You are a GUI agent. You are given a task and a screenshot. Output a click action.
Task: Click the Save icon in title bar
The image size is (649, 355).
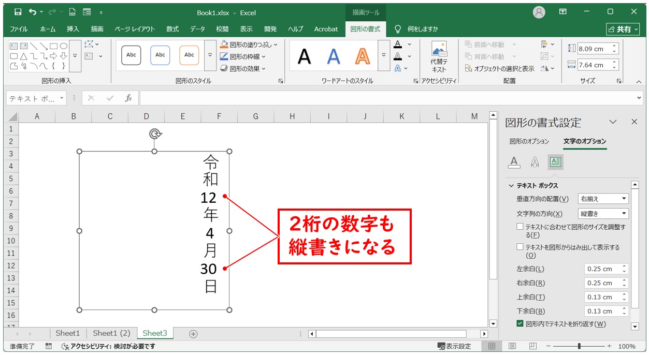tap(18, 12)
